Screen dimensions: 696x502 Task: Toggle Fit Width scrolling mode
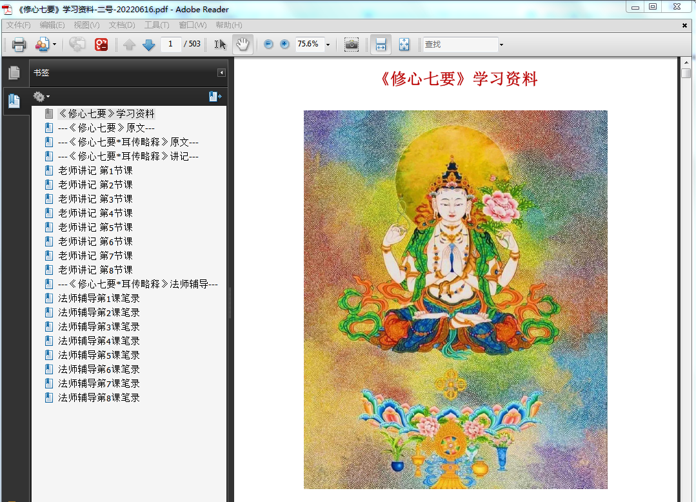[381, 45]
